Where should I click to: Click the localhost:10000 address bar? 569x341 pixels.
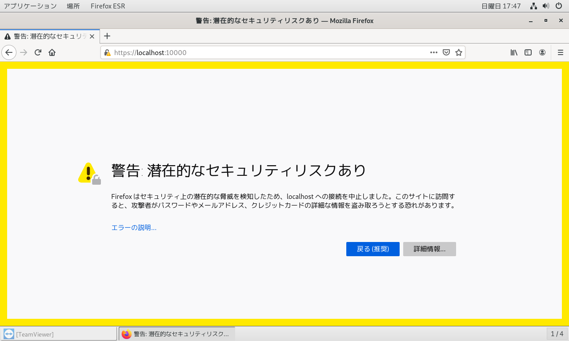coord(267,52)
